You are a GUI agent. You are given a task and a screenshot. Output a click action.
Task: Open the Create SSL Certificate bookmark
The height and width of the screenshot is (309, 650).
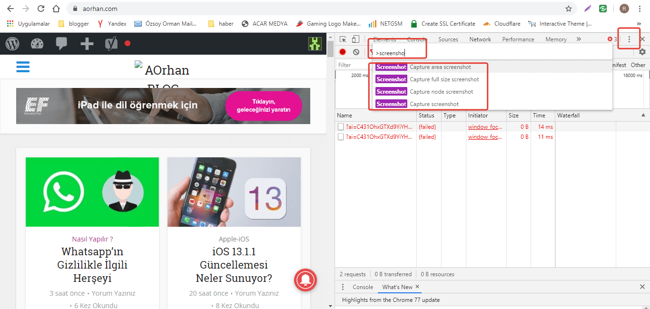point(443,24)
